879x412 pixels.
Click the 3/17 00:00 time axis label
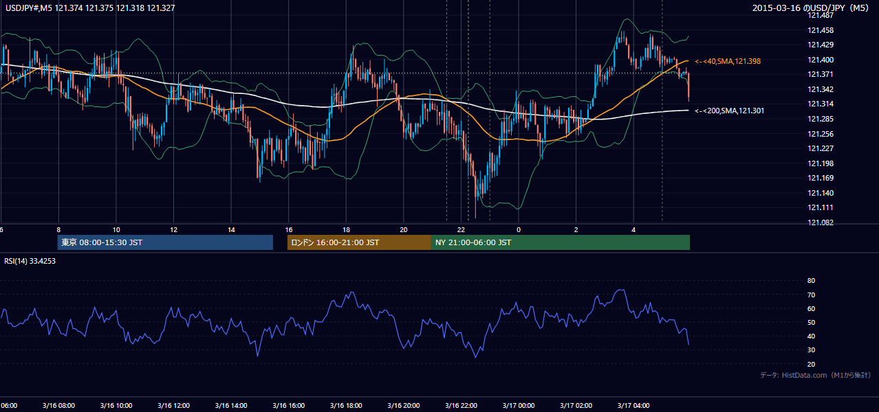click(x=518, y=406)
